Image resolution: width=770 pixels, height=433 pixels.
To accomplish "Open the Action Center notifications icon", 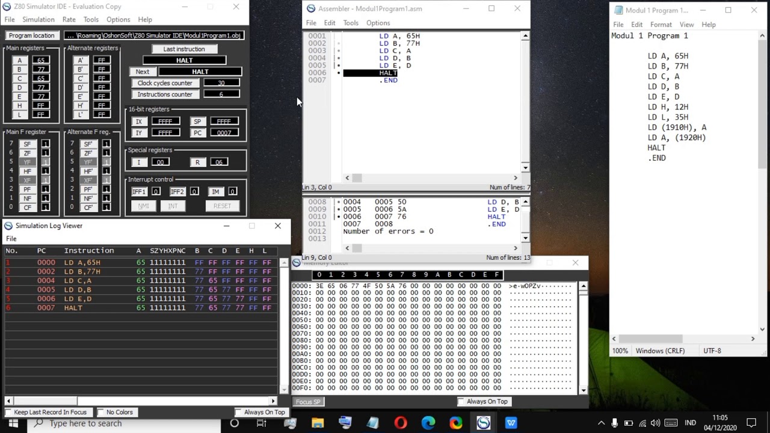I will 751,423.
